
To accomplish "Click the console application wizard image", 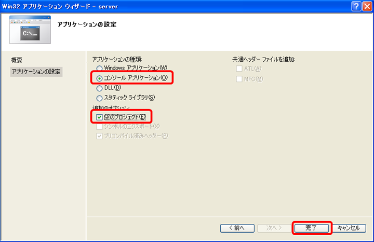I will [30, 30].
